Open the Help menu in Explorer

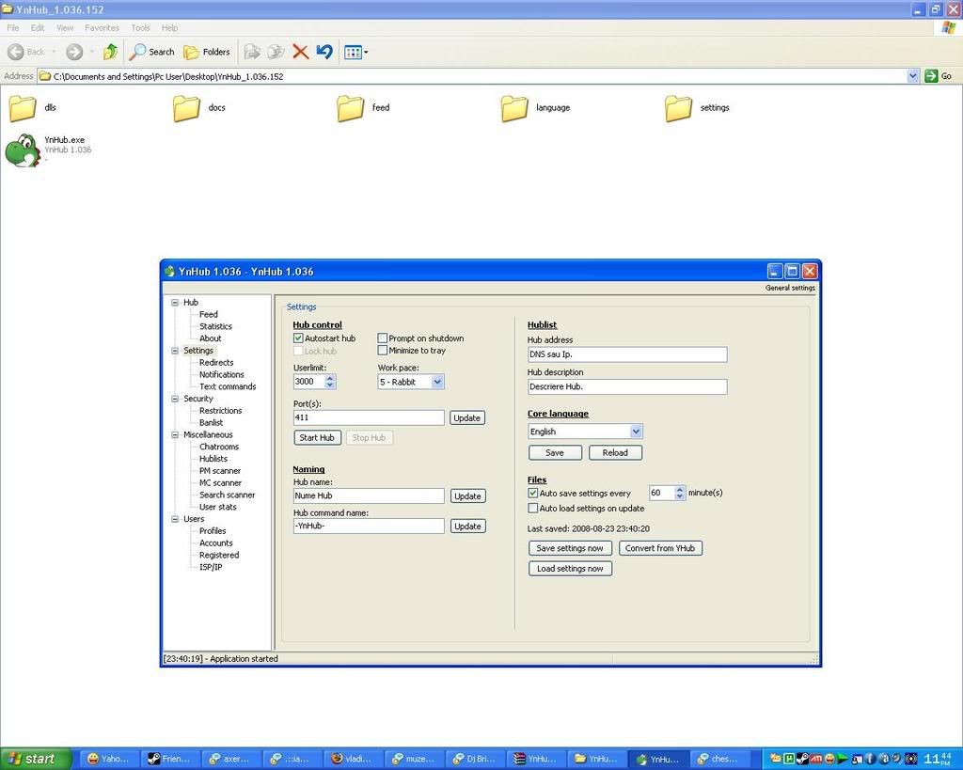pos(169,27)
